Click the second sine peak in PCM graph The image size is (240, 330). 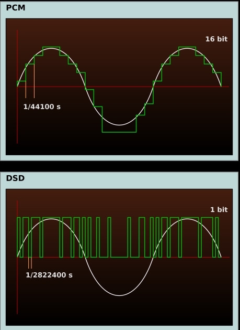[187, 49]
